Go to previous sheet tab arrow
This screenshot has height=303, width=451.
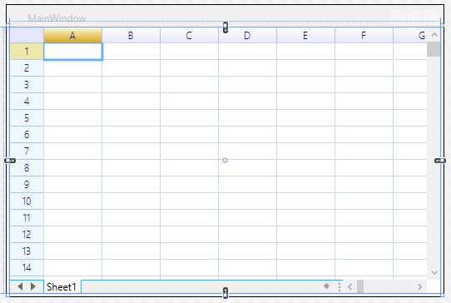point(20,286)
